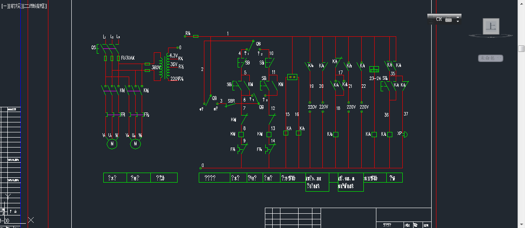Select wire number 19

point(311,87)
